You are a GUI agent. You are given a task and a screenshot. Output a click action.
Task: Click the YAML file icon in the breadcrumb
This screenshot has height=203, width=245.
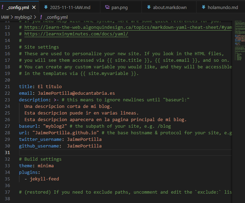coord(42,17)
